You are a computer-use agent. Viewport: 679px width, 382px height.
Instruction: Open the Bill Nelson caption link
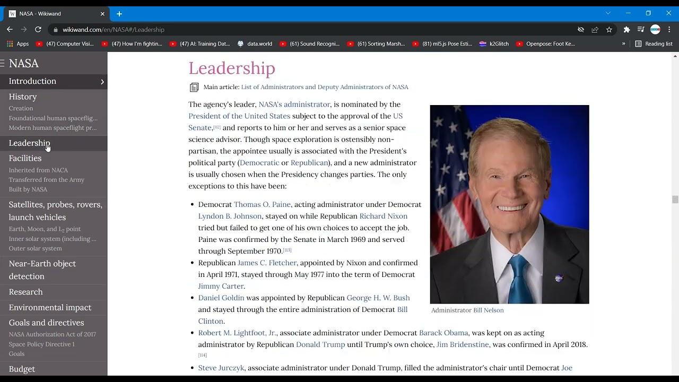tap(489, 310)
